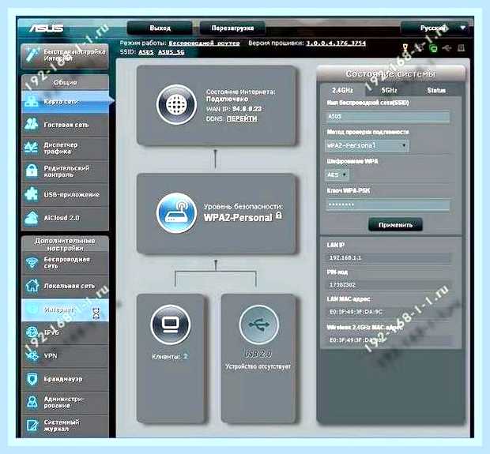
Task: Open the USB-приложение puzzle icon
Action: (x=32, y=194)
